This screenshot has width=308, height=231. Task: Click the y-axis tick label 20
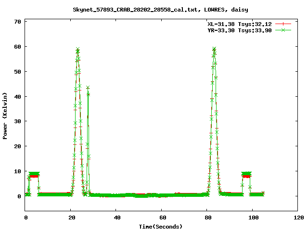pos(18,146)
